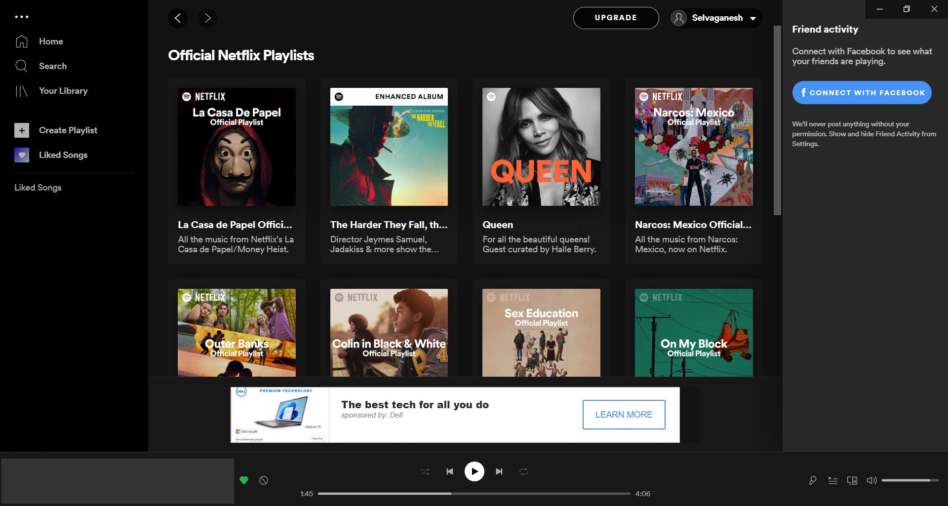Skip to the next track
Screen dimensions: 948x506
pyautogui.click(x=499, y=471)
